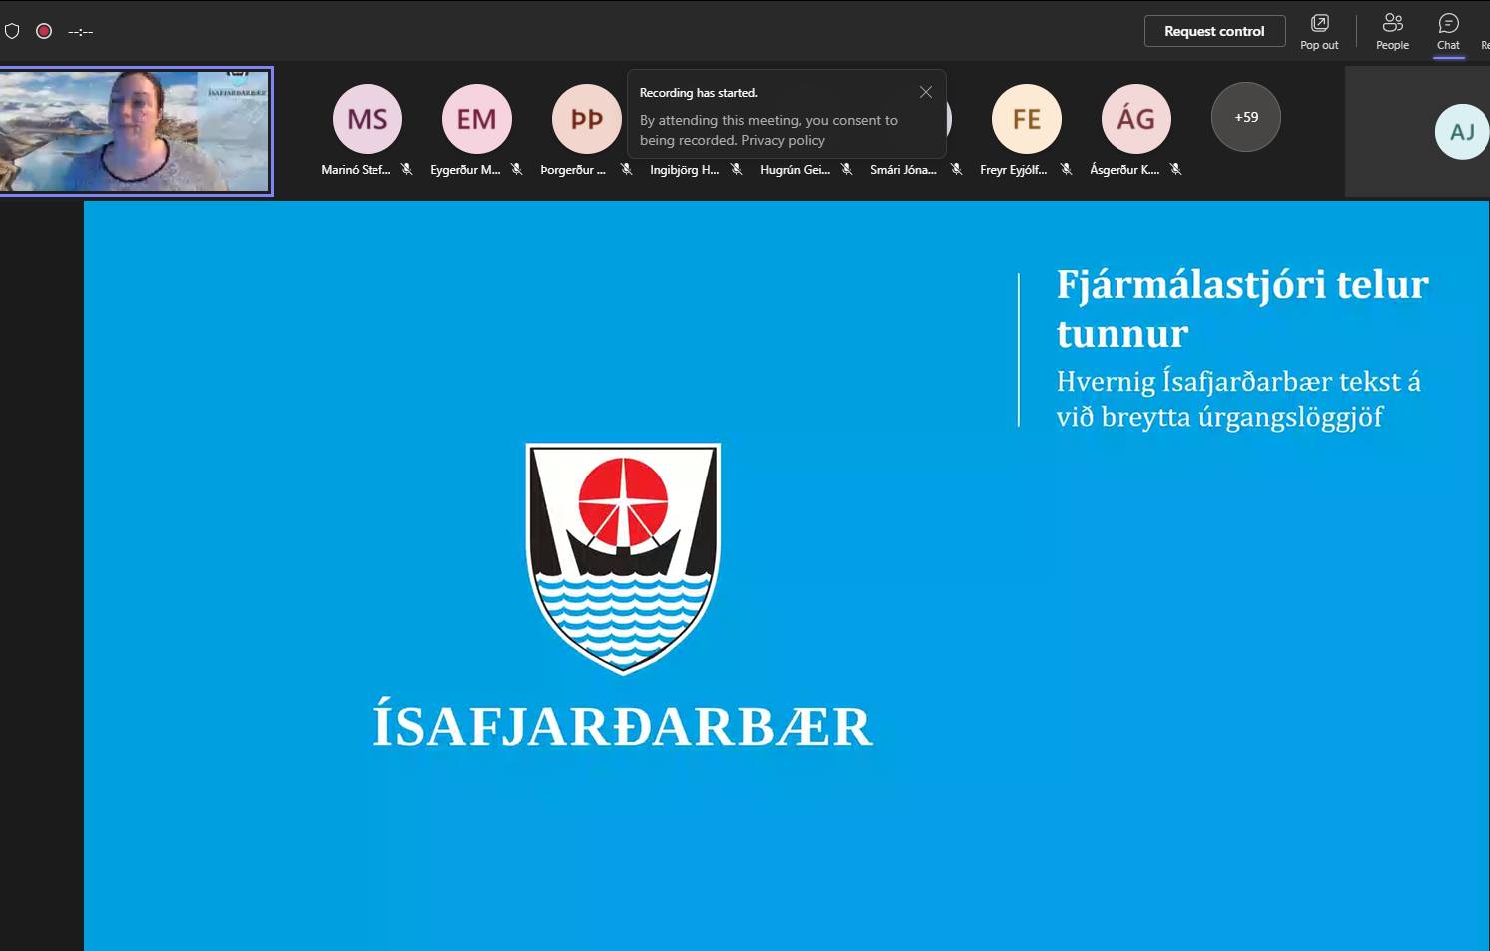Open the Chat panel
Image resolution: width=1490 pixels, height=951 pixels.
tap(1448, 31)
